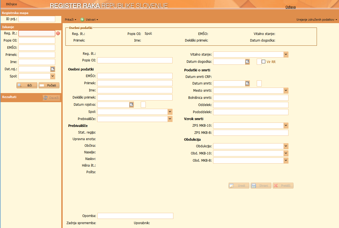Click the Zadnja sprememba label

(81, 223)
